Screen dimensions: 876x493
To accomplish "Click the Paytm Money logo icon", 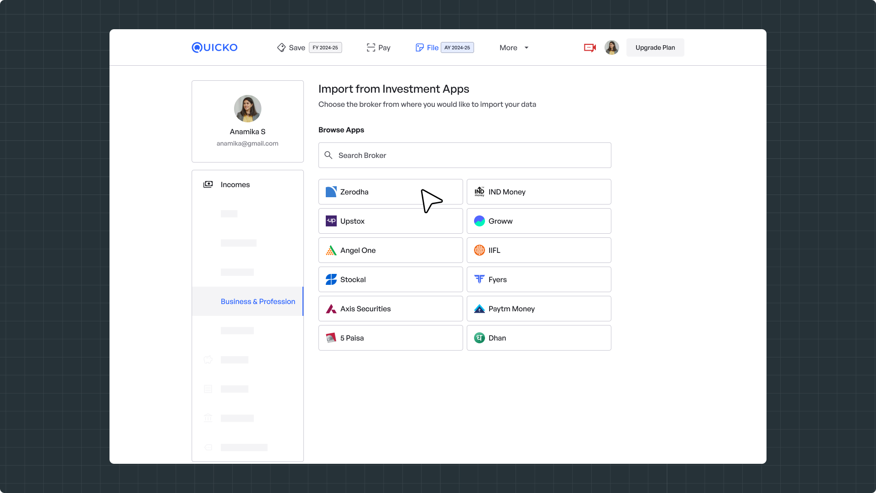I will (x=479, y=309).
